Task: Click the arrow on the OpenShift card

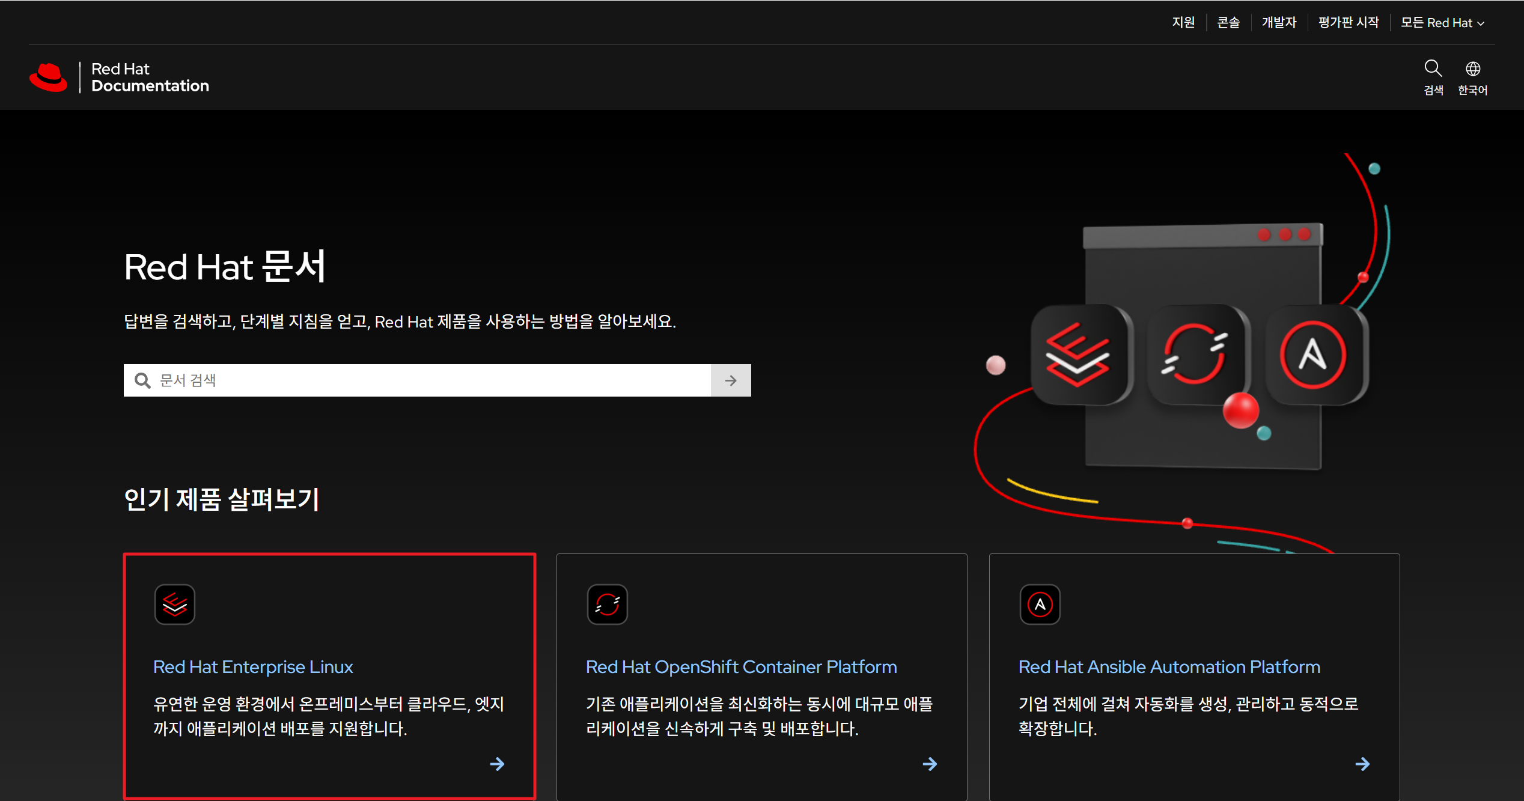Action: coord(930,764)
